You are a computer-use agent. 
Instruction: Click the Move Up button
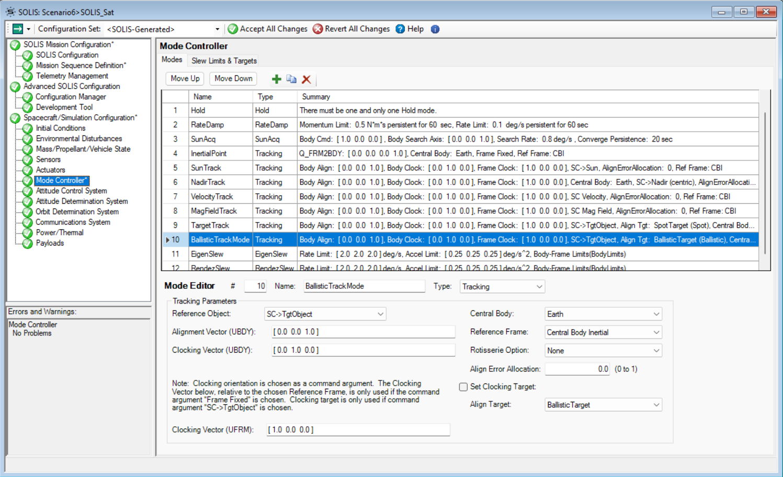[x=184, y=78]
